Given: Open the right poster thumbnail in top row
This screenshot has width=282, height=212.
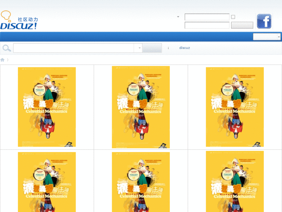Looking at the screenshot, I should [235, 107].
